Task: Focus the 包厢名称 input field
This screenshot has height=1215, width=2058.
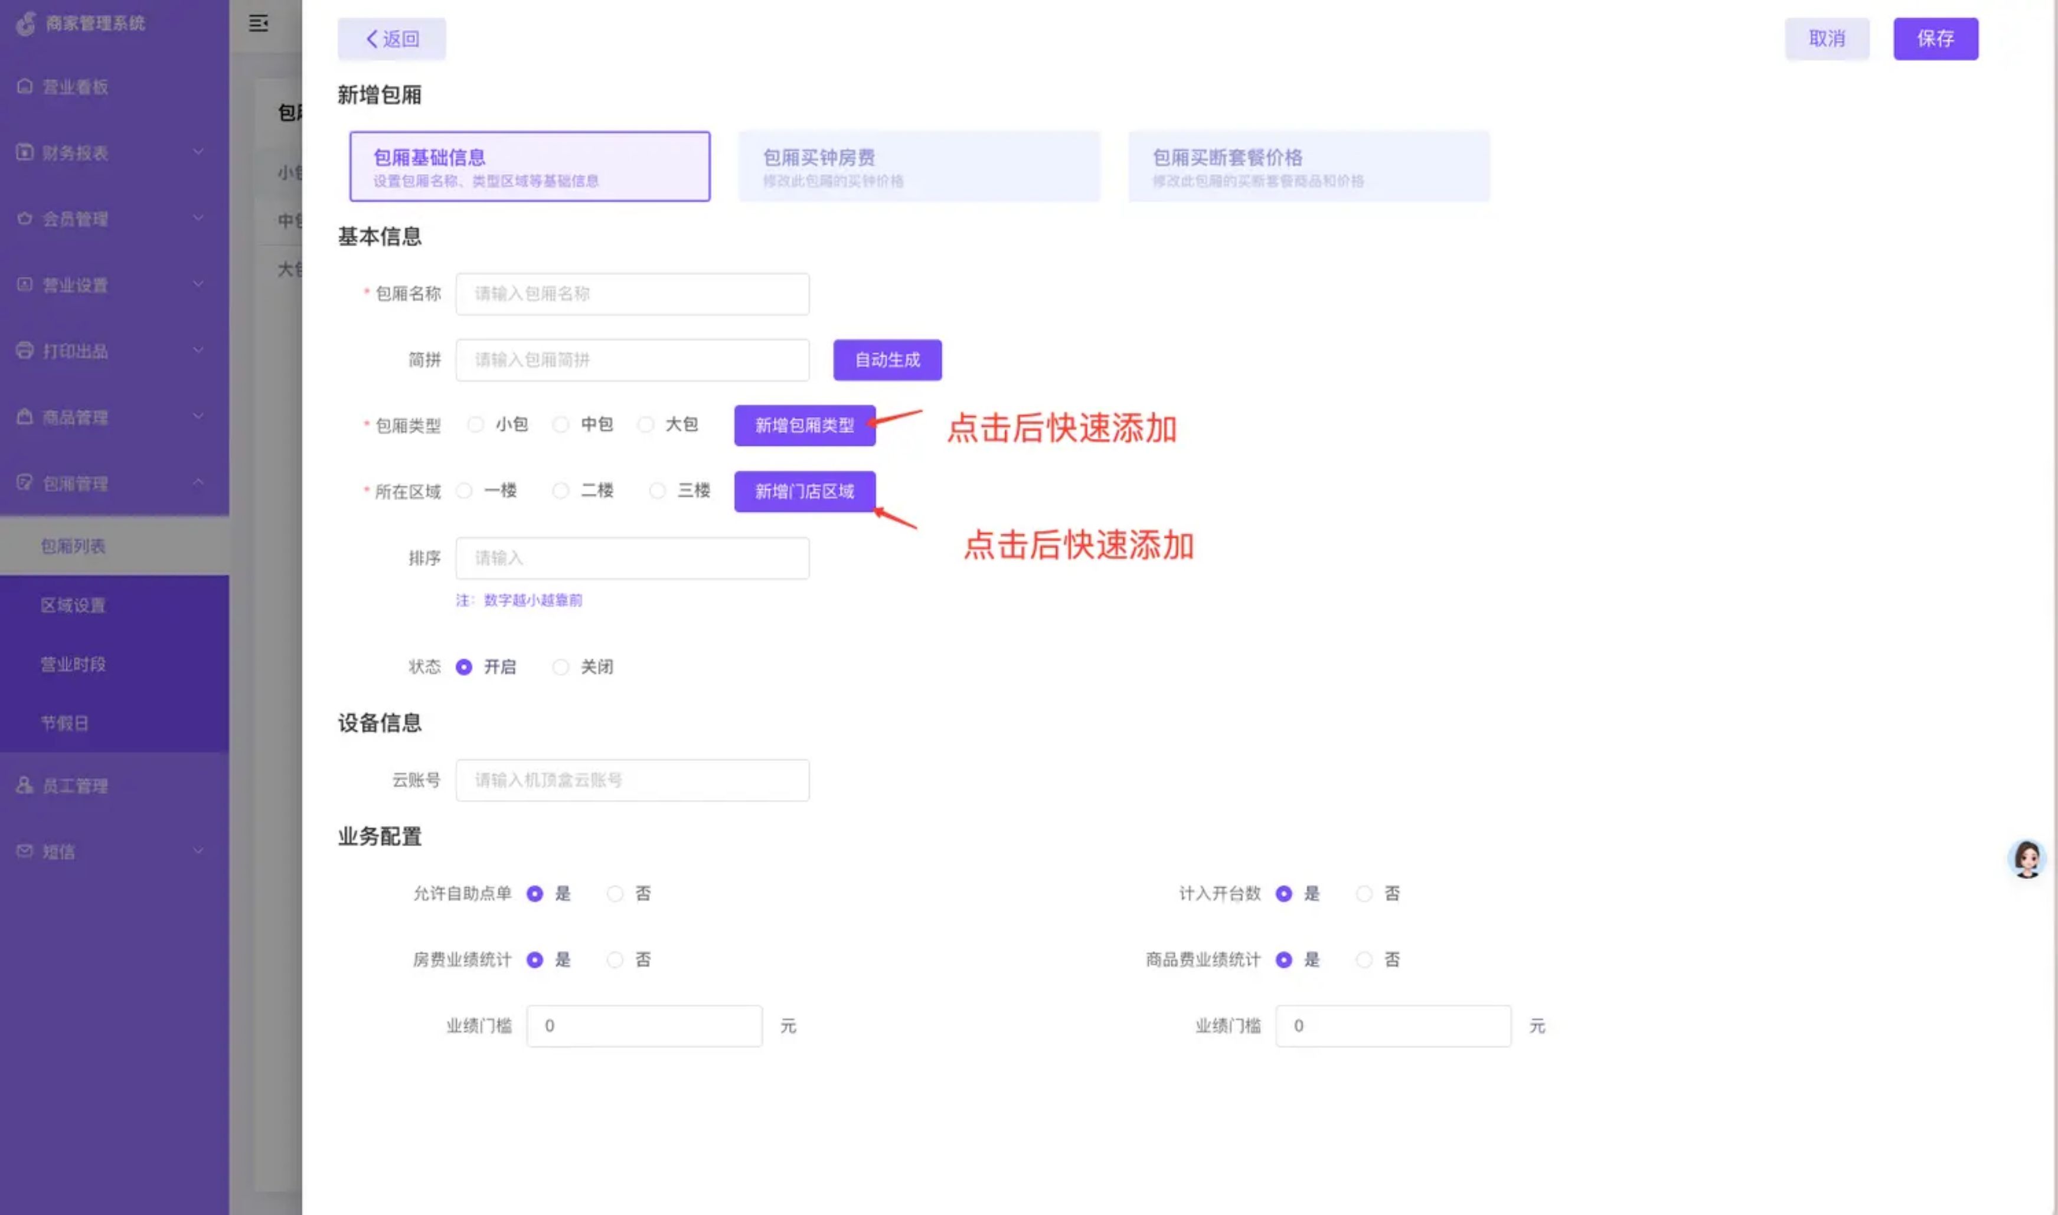Action: (x=633, y=293)
